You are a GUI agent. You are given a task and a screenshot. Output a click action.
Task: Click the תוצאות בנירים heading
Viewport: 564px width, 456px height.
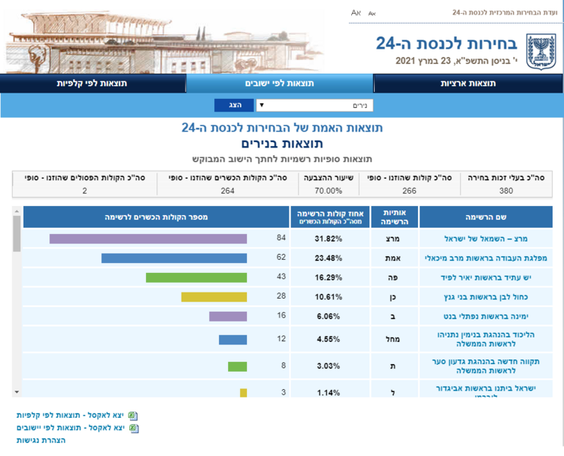(282, 144)
